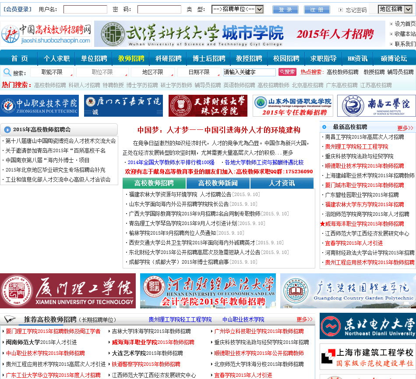This screenshot has height=379, width=416.
Task: Open 武汉科技大学城市学院 banner
Action: (240, 34)
